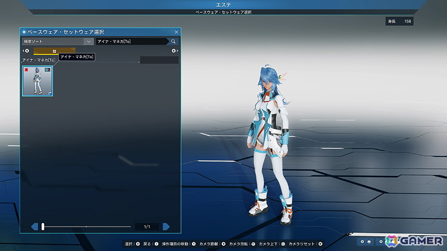Screen dimensions: 447x251
Task: Click the magnifying glass search icon
Action: point(173,41)
